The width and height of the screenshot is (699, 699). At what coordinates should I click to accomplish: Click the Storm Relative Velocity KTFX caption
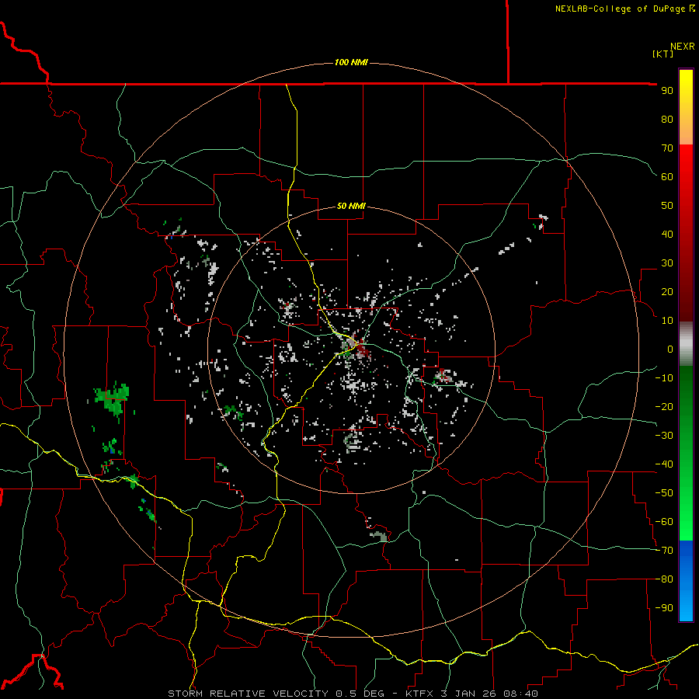click(x=353, y=694)
